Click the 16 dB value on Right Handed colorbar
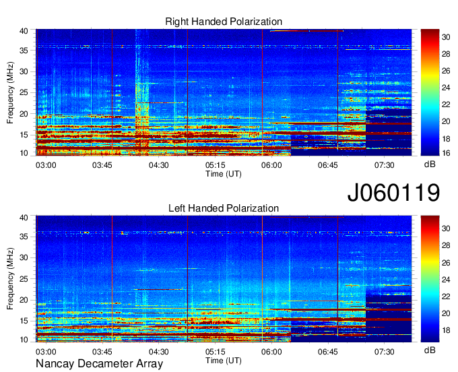The width and height of the screenshot is (458, 372). 446,153
